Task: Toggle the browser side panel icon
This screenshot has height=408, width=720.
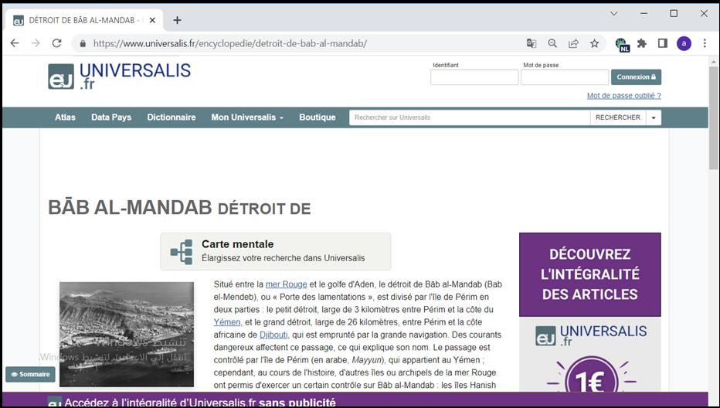Action: tap(662, 43)
